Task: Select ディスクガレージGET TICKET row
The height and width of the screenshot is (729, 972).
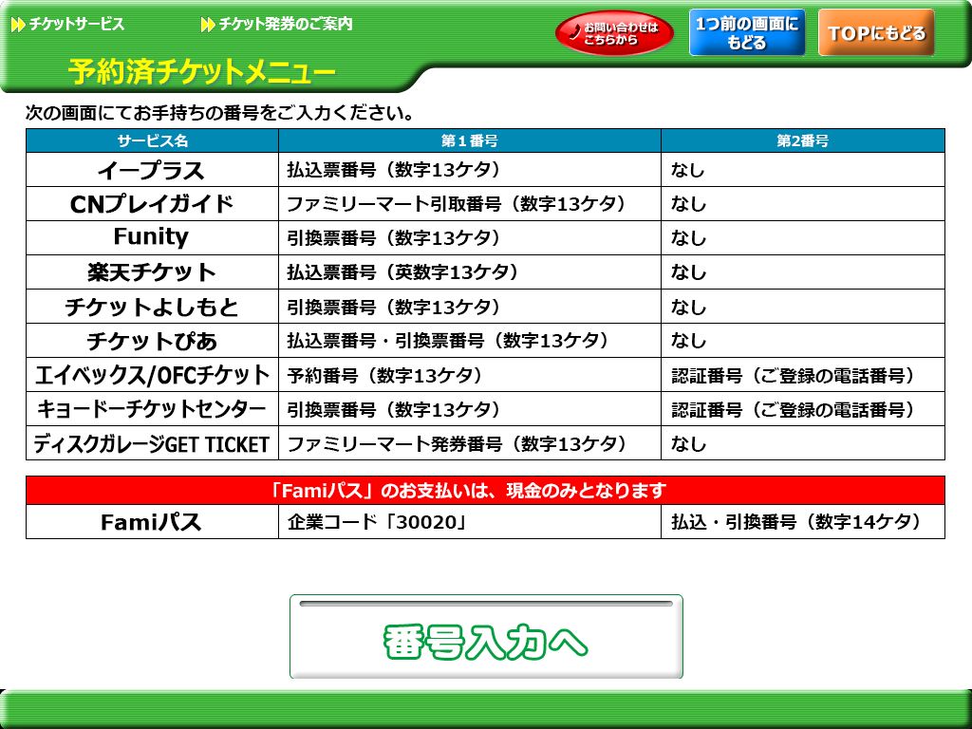Action: coord(152,443)
